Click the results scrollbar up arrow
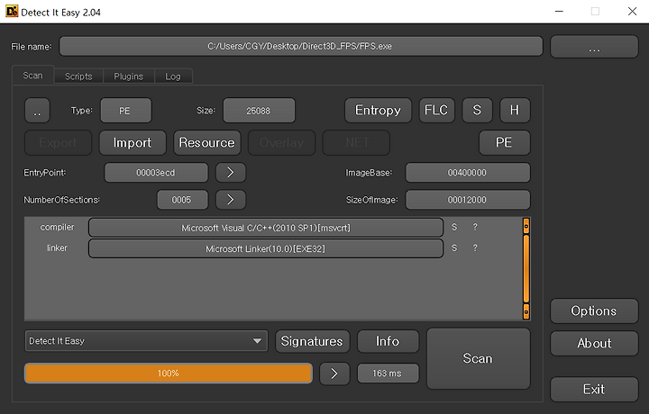The height and width of the screenshot is (414, 649). (x=526, y=226)
